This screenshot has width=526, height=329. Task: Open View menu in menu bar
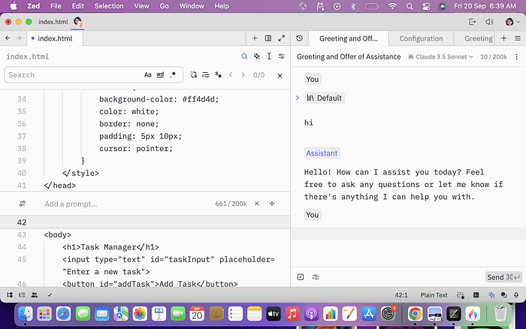pyautogui.click(x=141, y=6)
